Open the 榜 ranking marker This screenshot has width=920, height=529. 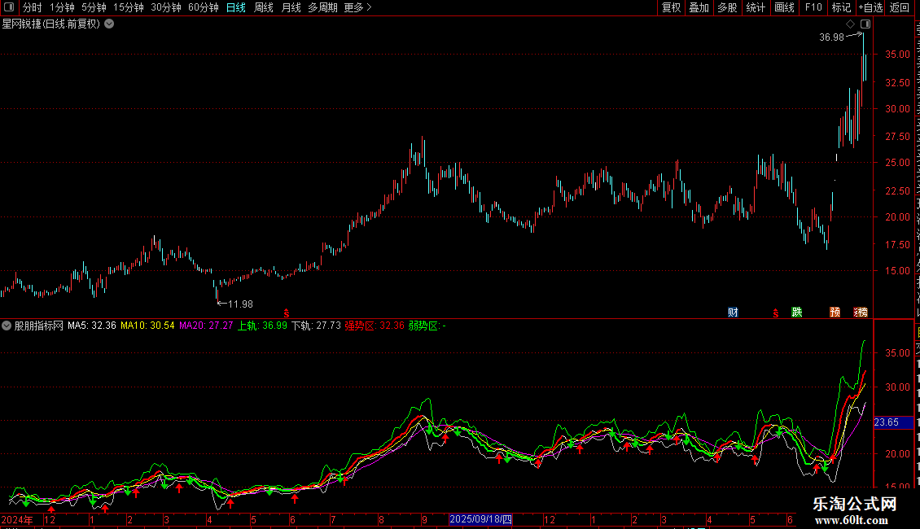[x=861, y=312]
